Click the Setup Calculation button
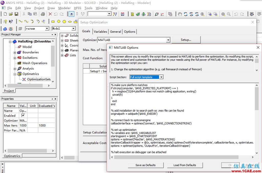The width and height of the screenshot is (262, 173). tap(95, 132)
